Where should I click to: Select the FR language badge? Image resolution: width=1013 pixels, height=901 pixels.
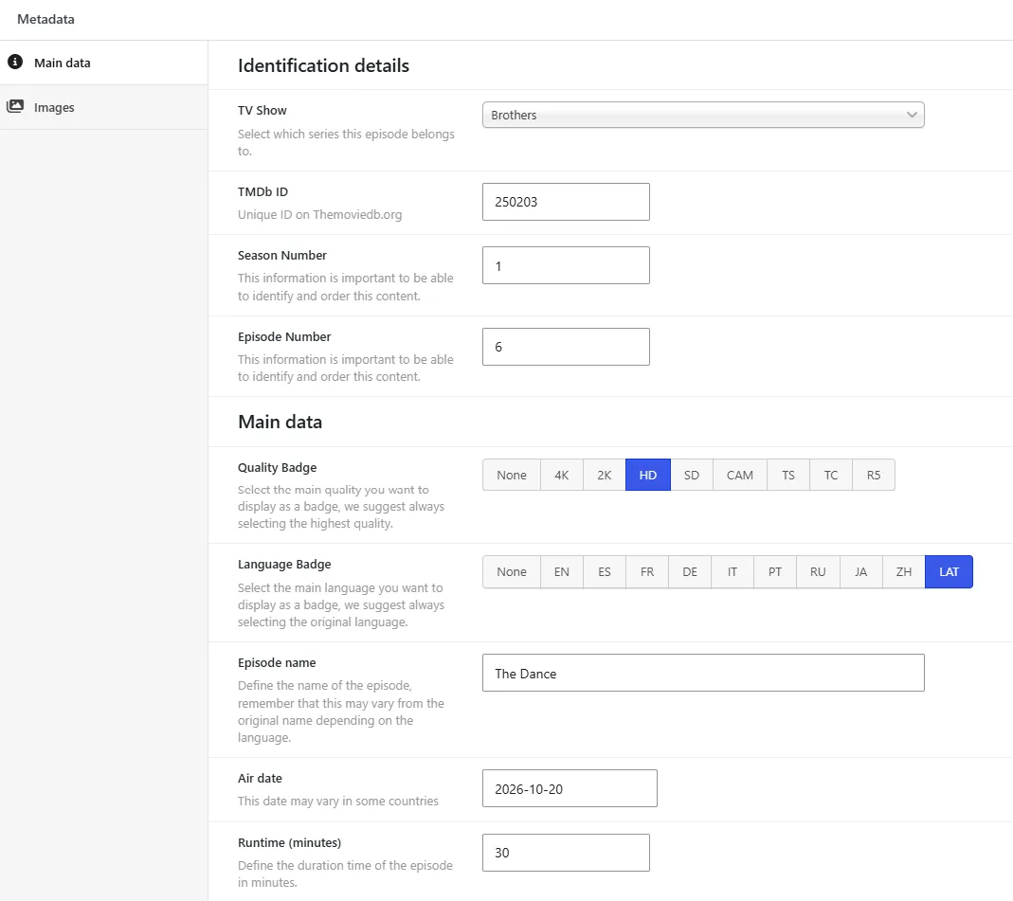click(647, 571)
